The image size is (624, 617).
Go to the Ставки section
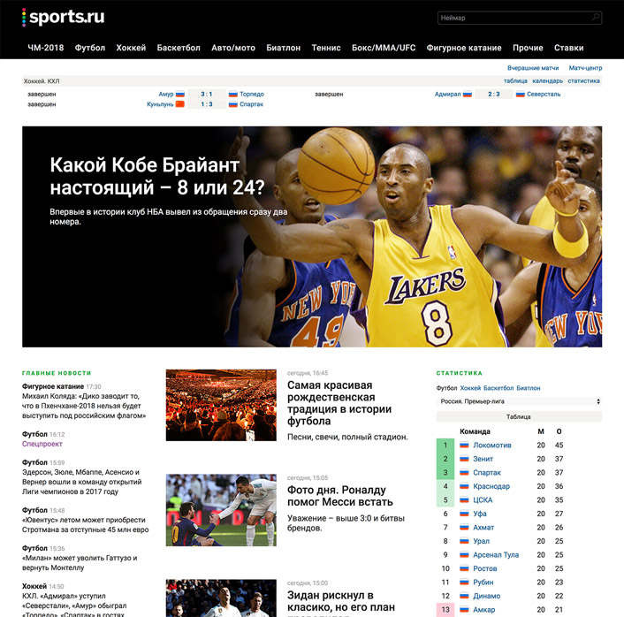(x=568, y=48)
